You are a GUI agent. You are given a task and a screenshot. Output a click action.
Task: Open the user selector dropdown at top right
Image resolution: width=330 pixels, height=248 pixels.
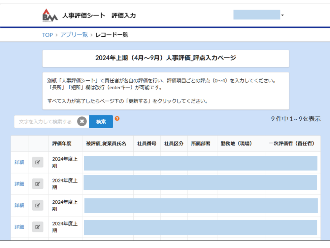(281, 16)
